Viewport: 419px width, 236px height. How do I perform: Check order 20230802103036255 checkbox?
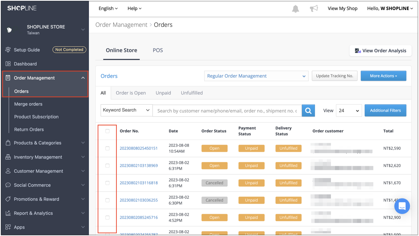pos(107,200)
